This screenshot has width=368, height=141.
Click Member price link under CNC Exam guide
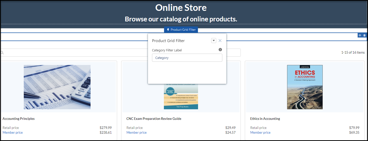coord(137,132)
